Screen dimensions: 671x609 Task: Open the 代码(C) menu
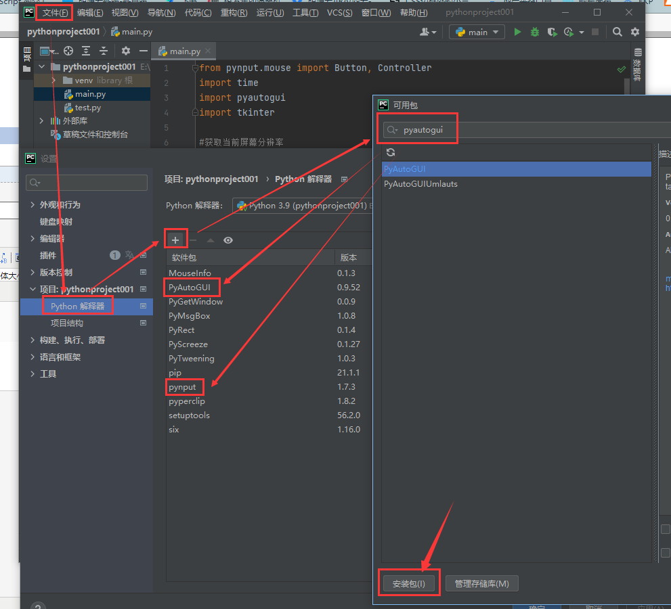coord(198,12)
